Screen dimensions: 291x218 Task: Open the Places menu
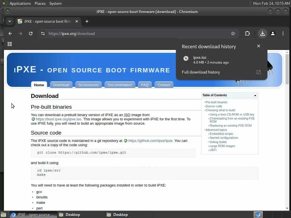point(40,3)
